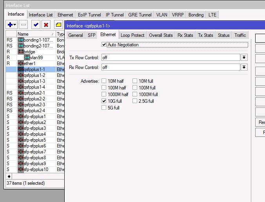Open the VRRP tab
The image size is (265, 202).
[178, 15]
